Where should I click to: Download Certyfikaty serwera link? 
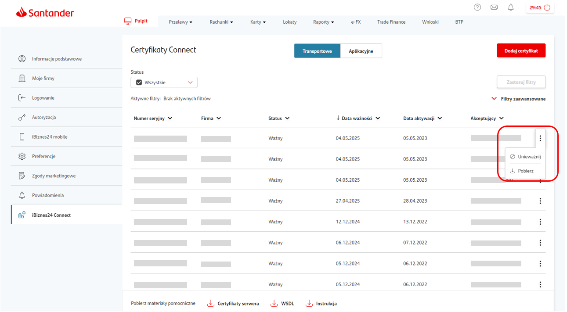click(x=238, y=304)
